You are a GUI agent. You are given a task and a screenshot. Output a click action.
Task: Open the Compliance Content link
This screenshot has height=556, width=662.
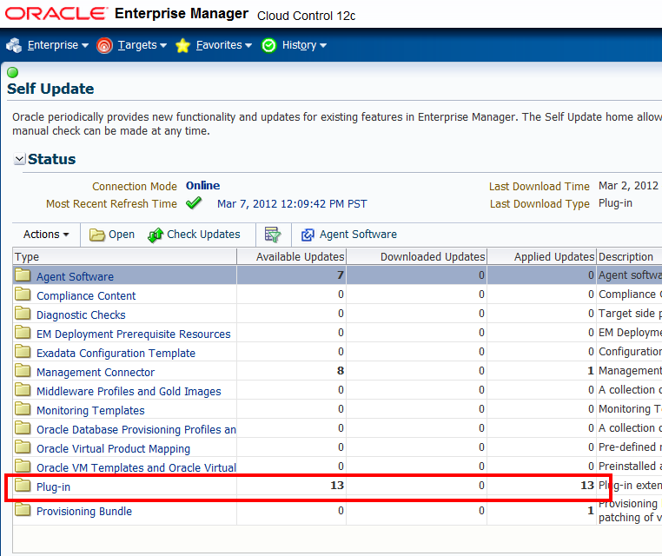pyautogui.click(x=86, y=296)
